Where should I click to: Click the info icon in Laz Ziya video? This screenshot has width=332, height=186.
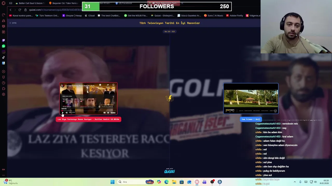click(x=113, y=85)
